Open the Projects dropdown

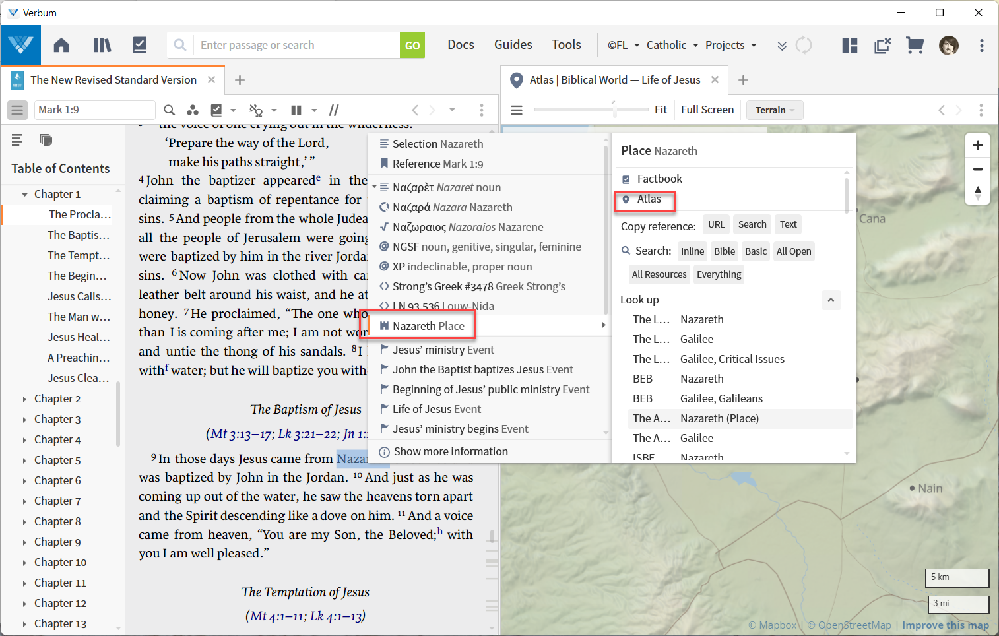[x=731, y=45]
